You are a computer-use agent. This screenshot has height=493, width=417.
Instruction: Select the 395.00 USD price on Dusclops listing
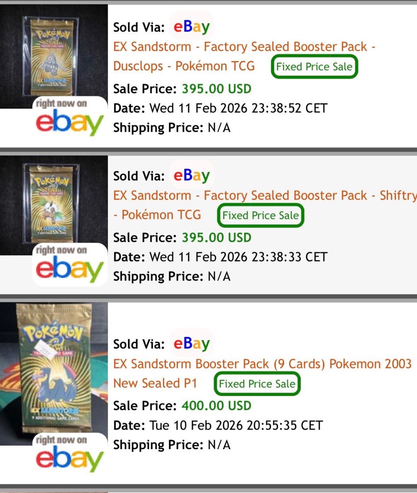pos(216,89)
